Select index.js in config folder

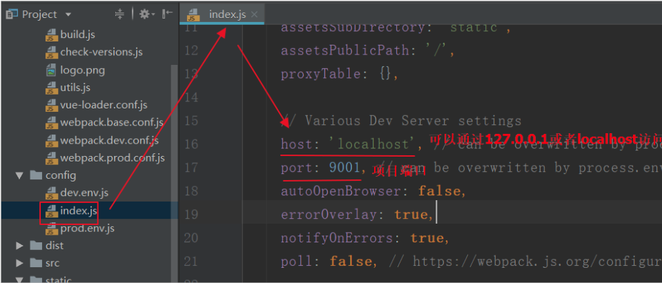coord(79,211)
